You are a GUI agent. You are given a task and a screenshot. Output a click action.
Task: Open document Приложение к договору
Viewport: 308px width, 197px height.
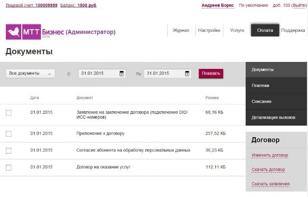(101, 133)
